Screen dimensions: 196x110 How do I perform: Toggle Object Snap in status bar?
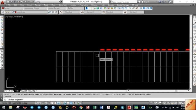[x=52, y=103]
